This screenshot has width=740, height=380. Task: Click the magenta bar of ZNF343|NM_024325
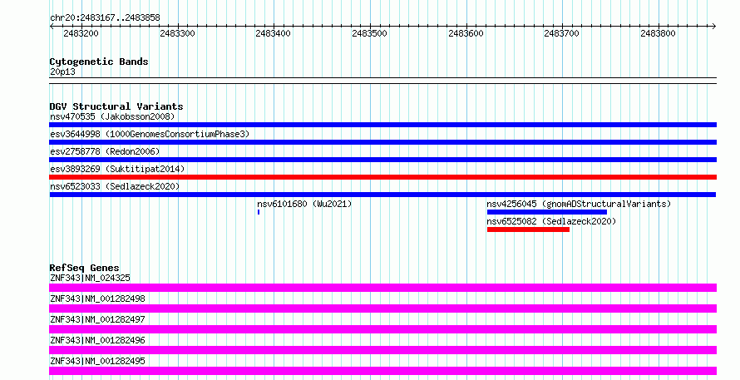coord(382,288)
